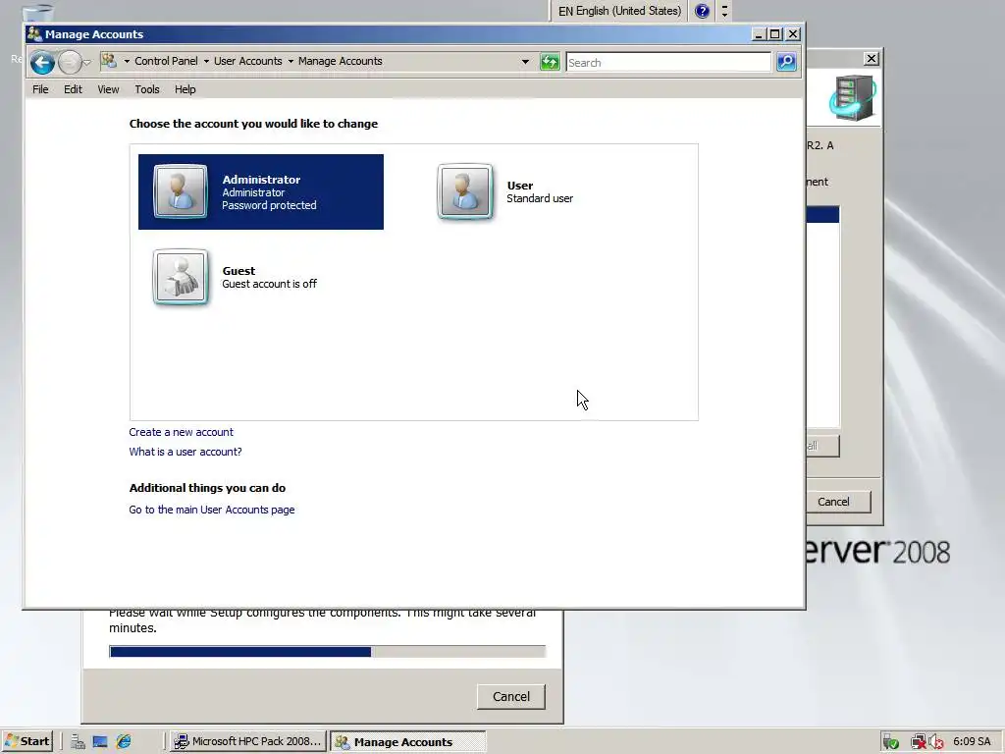Click the User Accounts icon in address bar
The image size is (1005, 754).
point(109,61)
